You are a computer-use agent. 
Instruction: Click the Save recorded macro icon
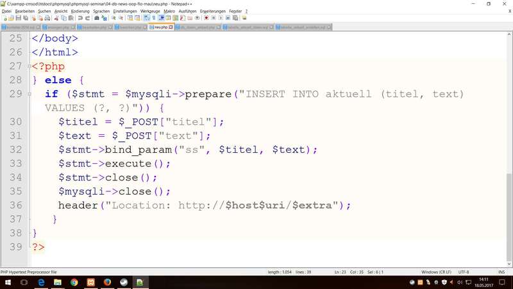tap(235, 18)
